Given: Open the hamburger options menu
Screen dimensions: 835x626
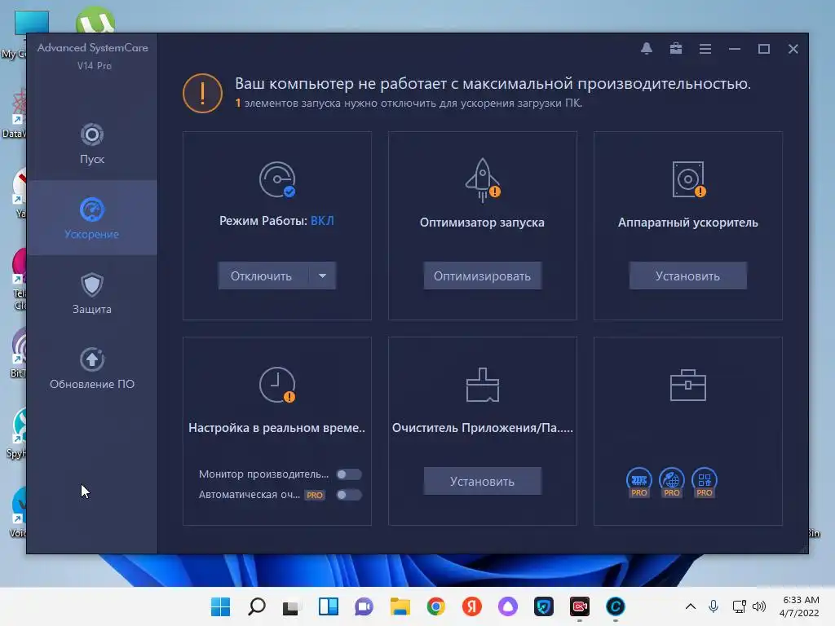Looking at the screenshot, I should (x=705, y=49).
